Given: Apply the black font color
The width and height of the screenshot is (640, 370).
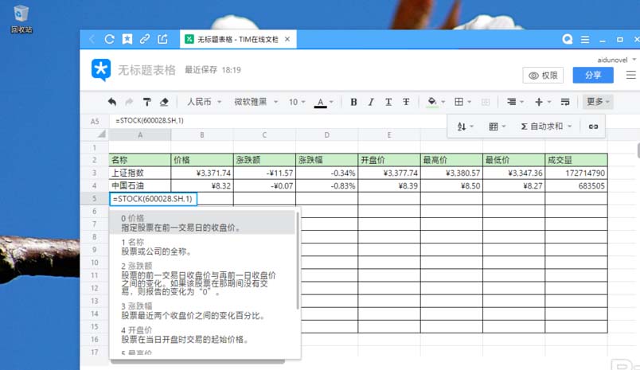Looking at the screenshot, I should pos(321,103).
